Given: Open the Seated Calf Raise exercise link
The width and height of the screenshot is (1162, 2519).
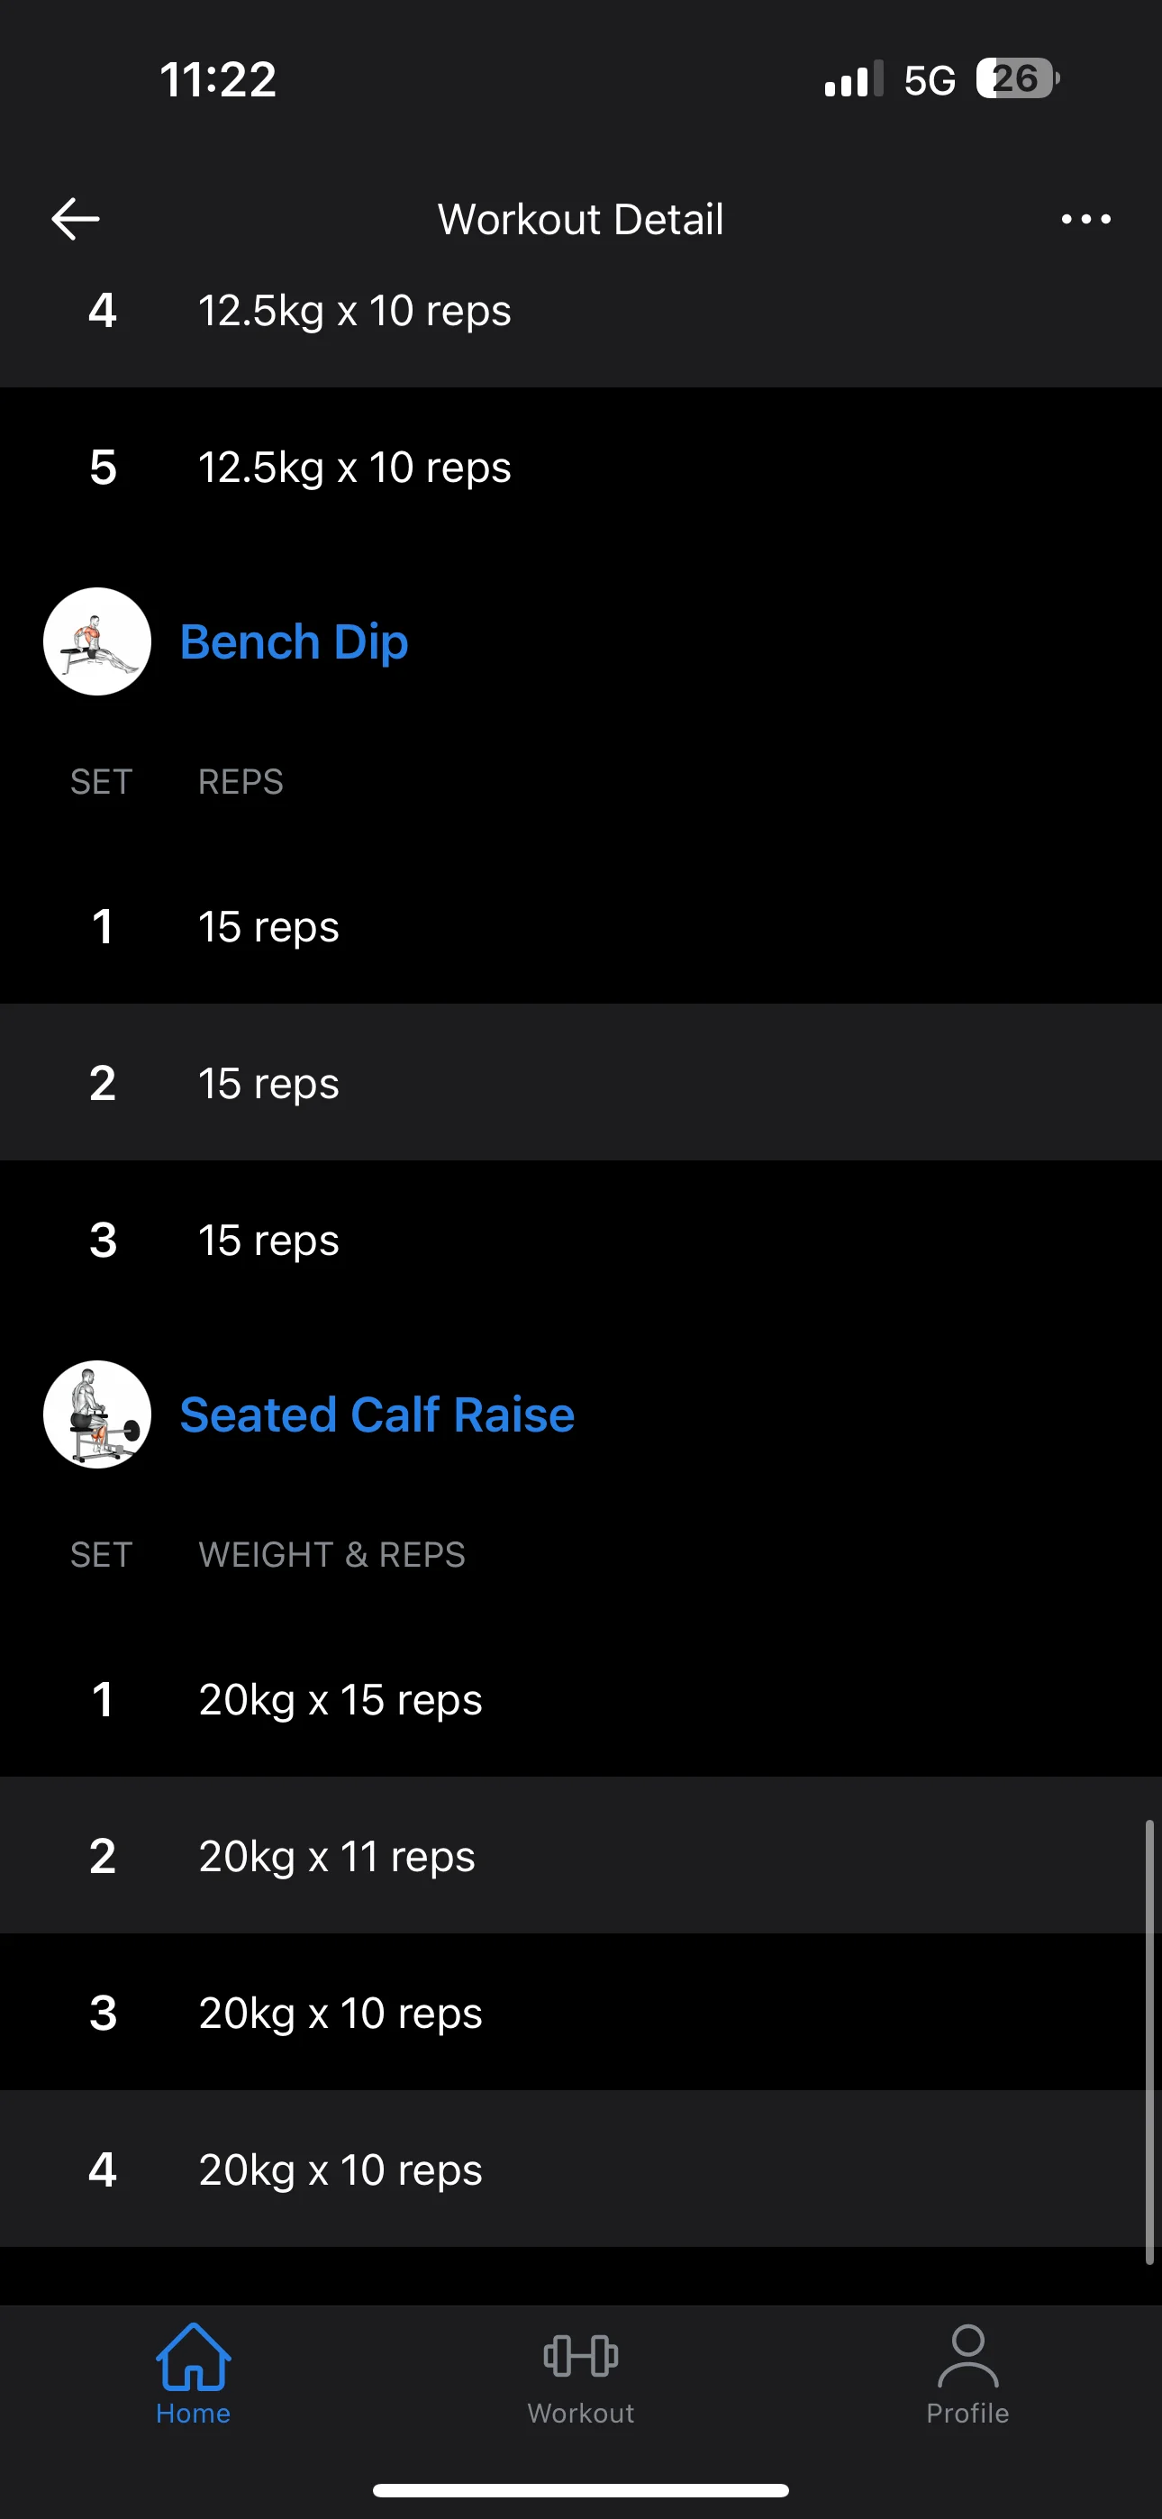Looking at the screenshot, I should click(x=377, y=1415).
